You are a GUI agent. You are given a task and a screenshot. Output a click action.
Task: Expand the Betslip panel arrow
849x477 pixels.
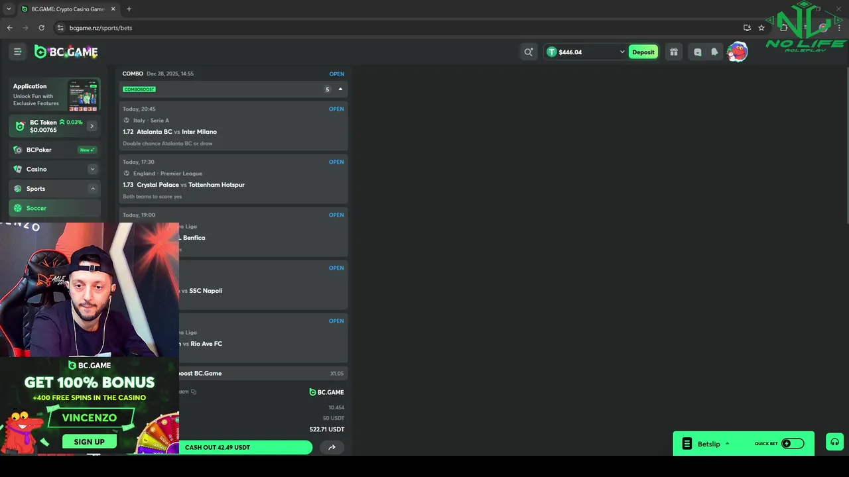tap(727, 444)
